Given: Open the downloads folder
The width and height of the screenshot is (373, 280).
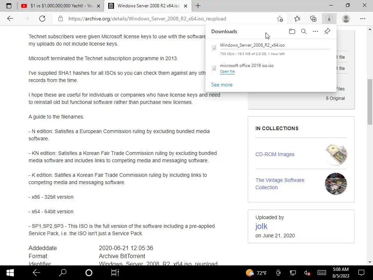Looking at the screenshot, I should click(292, 31).
